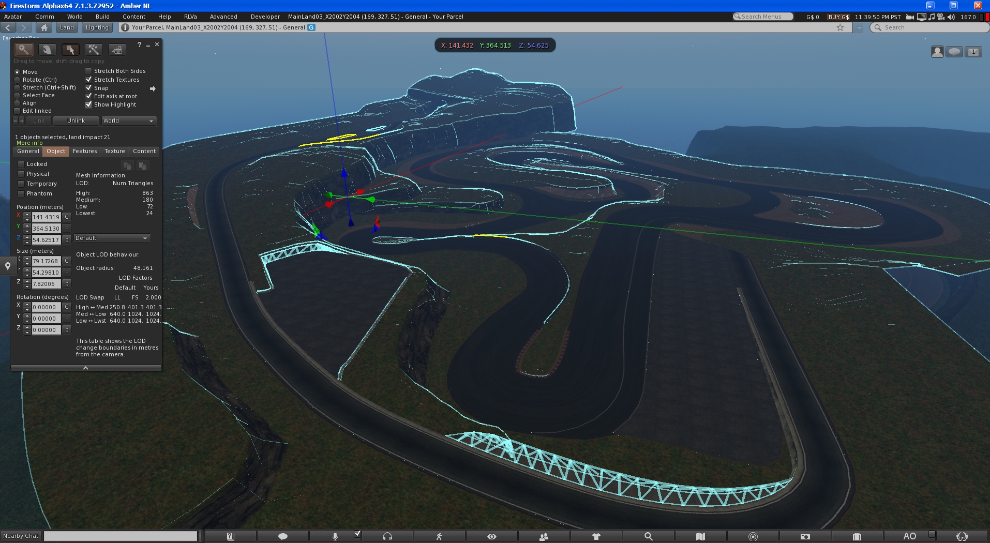The width and height of the screenshot is (990, 543).
Task: Click the snap options arrow icon
Action: point(153,89)
